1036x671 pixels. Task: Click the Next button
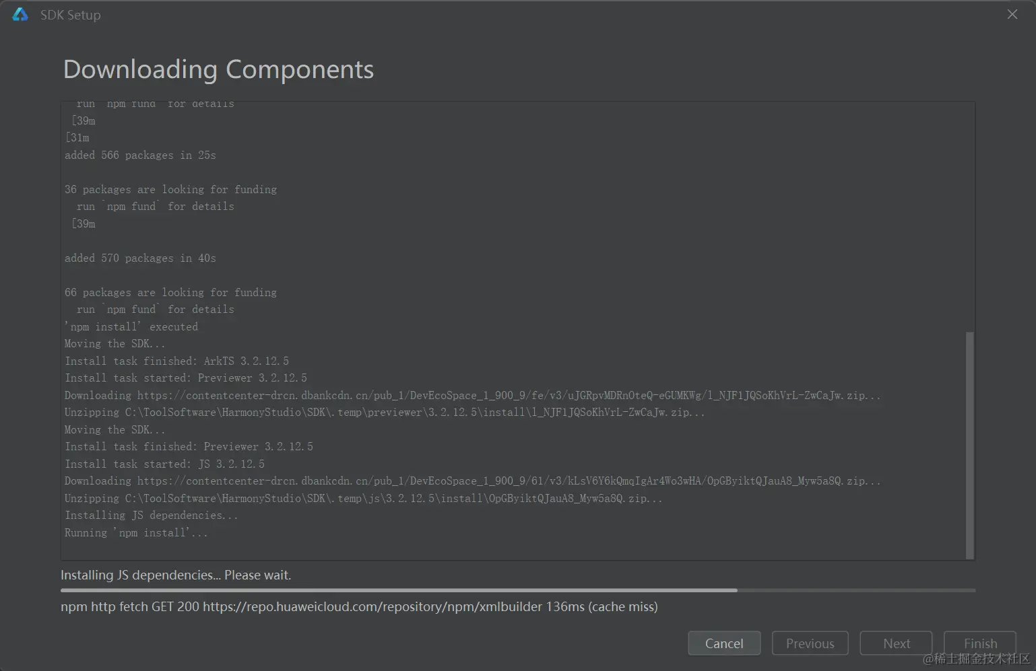click(896, 643)
